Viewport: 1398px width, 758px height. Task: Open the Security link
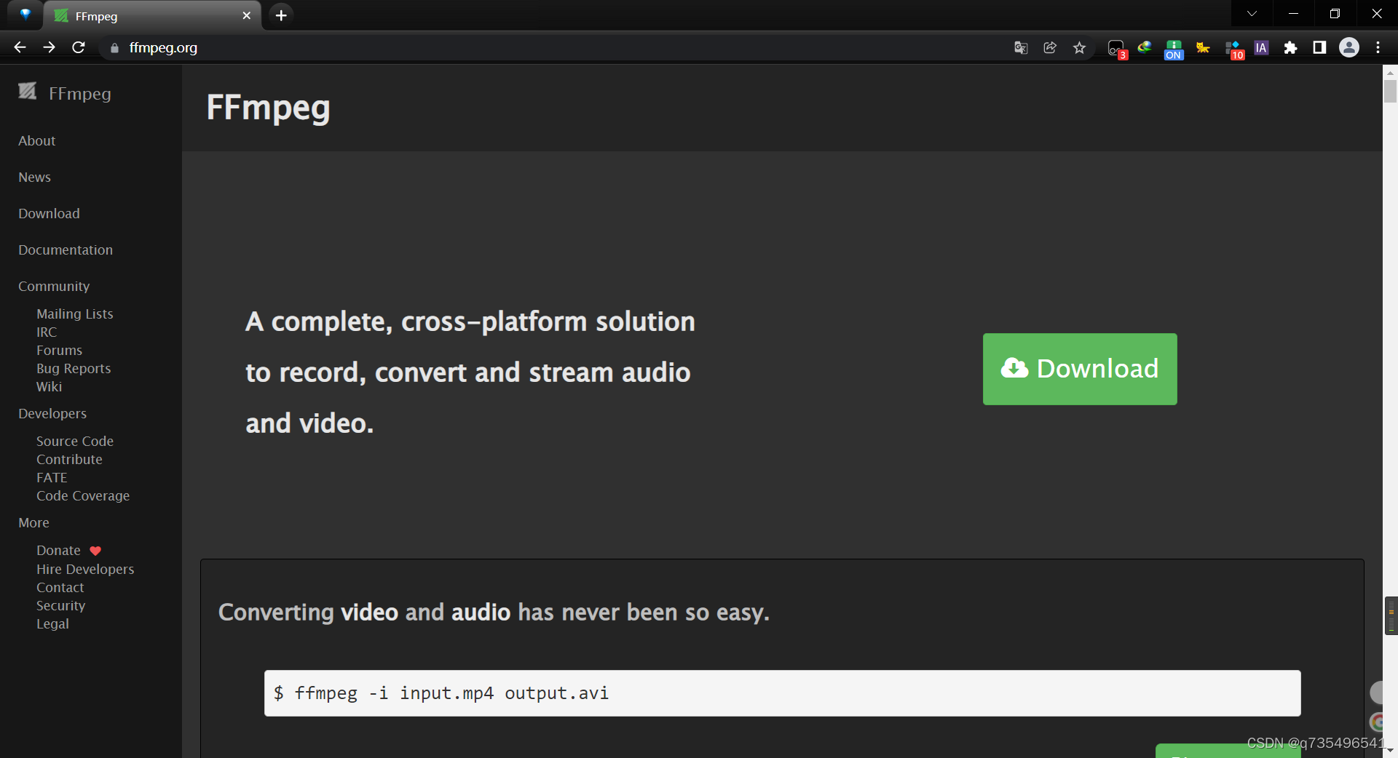pos(61,606)
